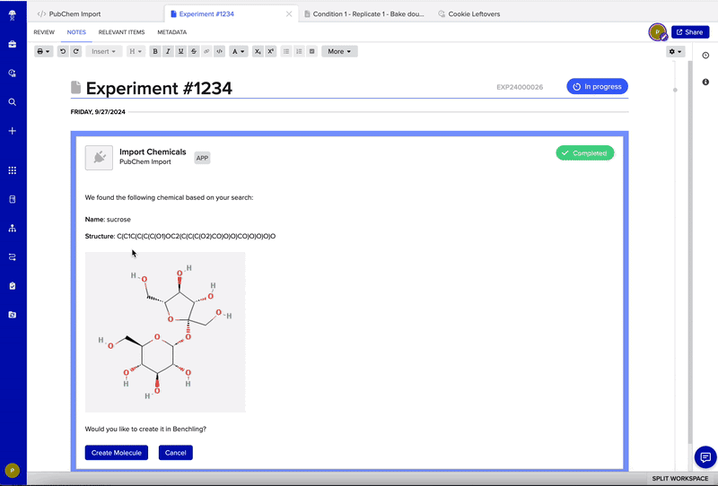718x486 pixels.
Task: Open the applications grid icon in sidebar
Action: click(x=13, y=170)
